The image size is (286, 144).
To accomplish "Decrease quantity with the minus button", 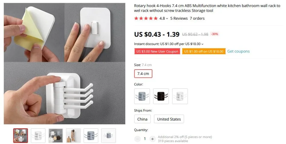I will coord(137,139).
